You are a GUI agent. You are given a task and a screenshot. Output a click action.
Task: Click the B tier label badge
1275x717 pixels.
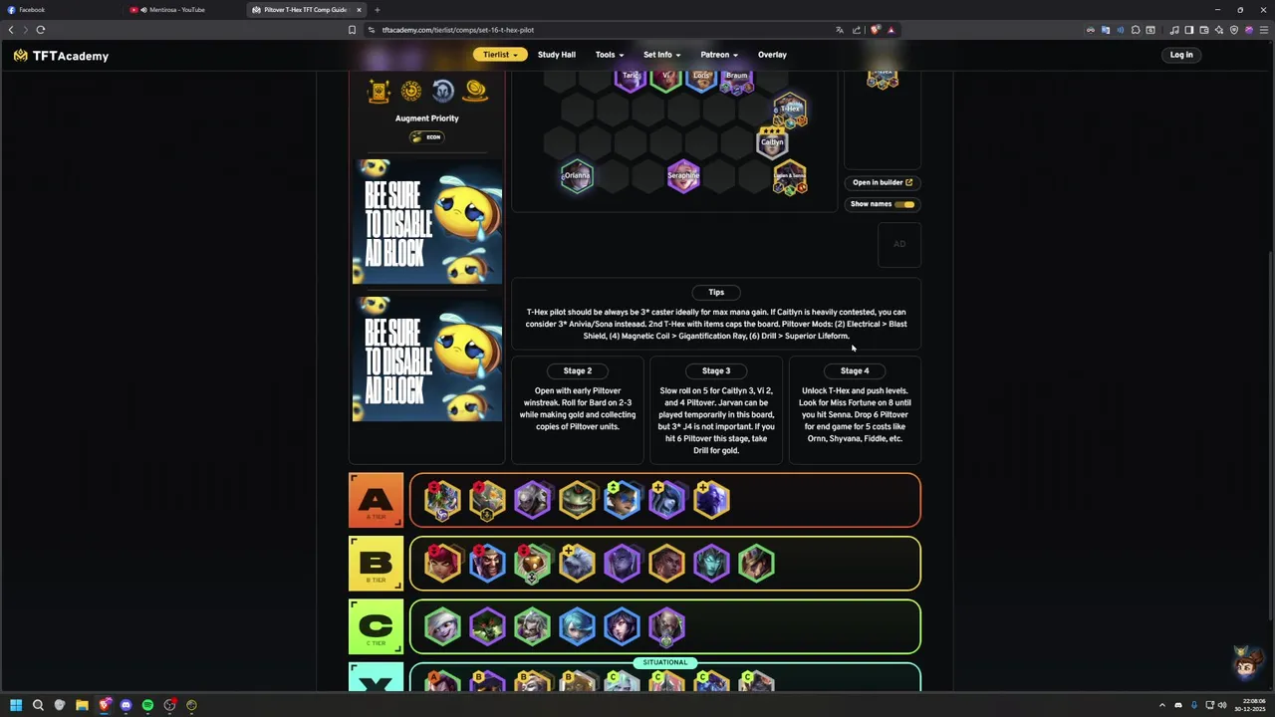[x=376, y=564]
